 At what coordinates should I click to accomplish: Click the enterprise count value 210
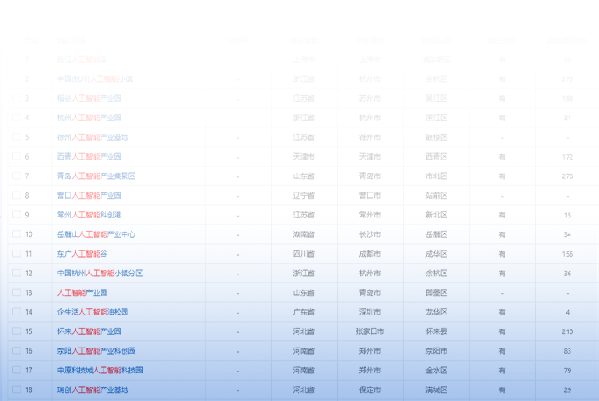pyautogui.click(x=568, y=331)
